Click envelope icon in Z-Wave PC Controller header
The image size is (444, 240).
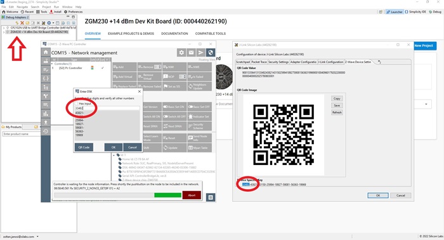(191, 53)
